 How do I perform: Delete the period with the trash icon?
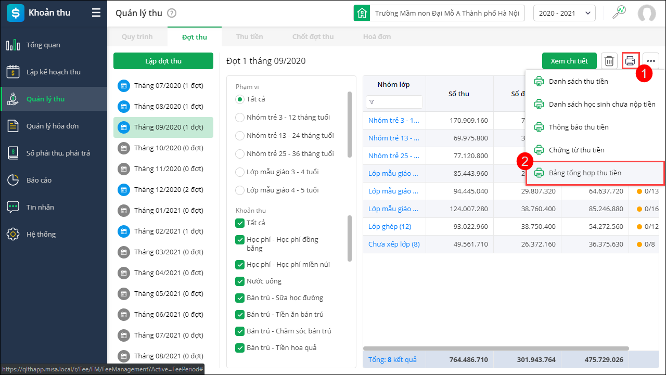[609, 61]
